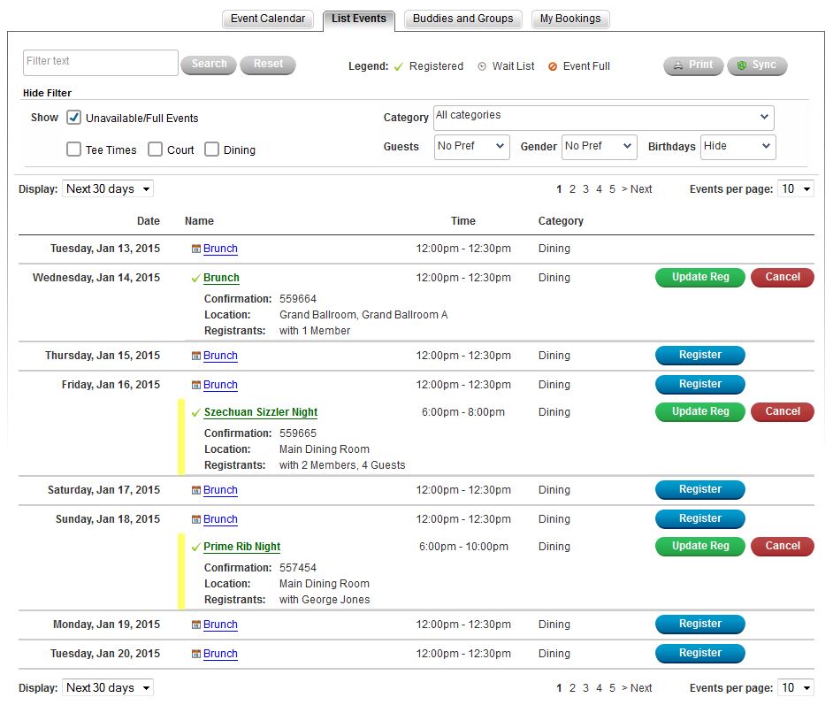Viewport: 833px width, 713px height.
Task: Click the green checkmark next to Szechuan Sizzler Night
Action: tap(196, 413)
